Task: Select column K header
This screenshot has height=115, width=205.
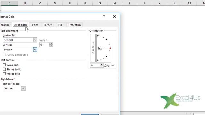Action: [x=160, y=4]
